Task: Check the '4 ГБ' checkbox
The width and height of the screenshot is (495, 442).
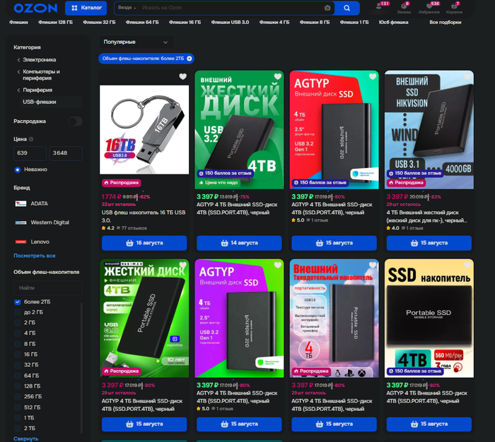Action: pos(18,333)
